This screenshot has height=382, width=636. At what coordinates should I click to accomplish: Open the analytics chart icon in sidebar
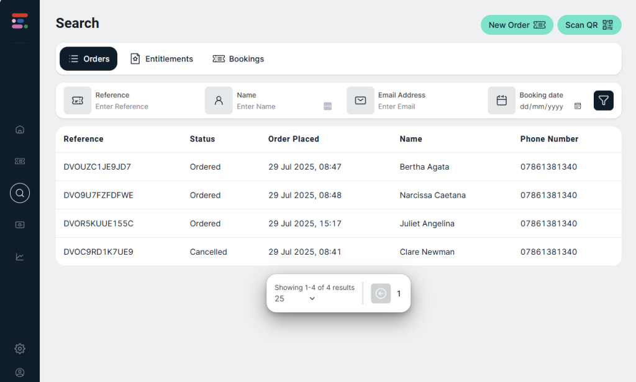[x=20, y=257]
